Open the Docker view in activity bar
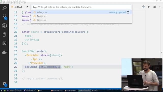 coord(4,52)
